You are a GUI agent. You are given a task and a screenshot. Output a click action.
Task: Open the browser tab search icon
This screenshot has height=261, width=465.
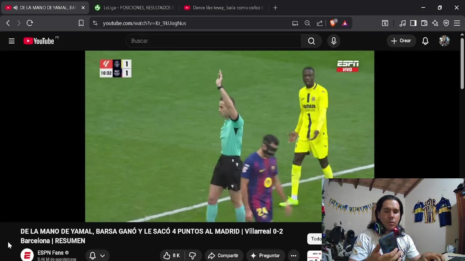pyautogui.click(x=385, y=23)
